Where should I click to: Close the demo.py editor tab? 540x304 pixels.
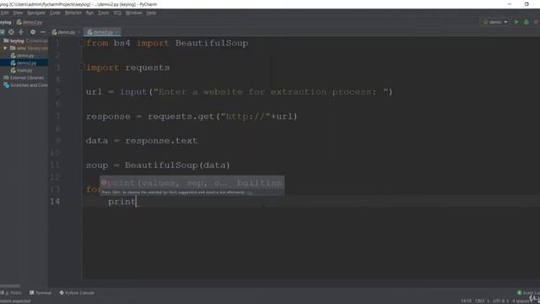coord(78,32)
